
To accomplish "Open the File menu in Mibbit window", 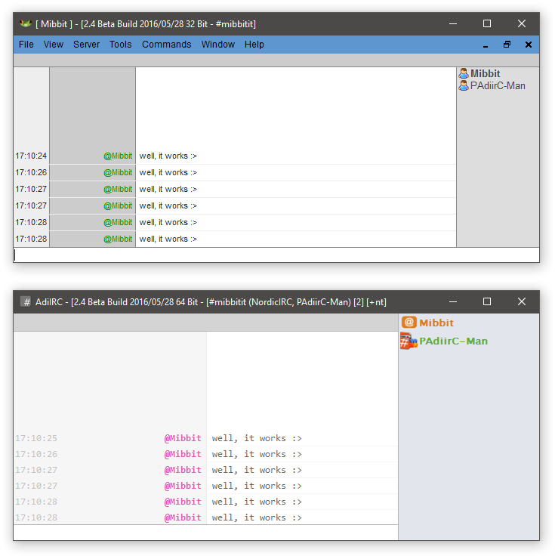I will pos(26,45).
